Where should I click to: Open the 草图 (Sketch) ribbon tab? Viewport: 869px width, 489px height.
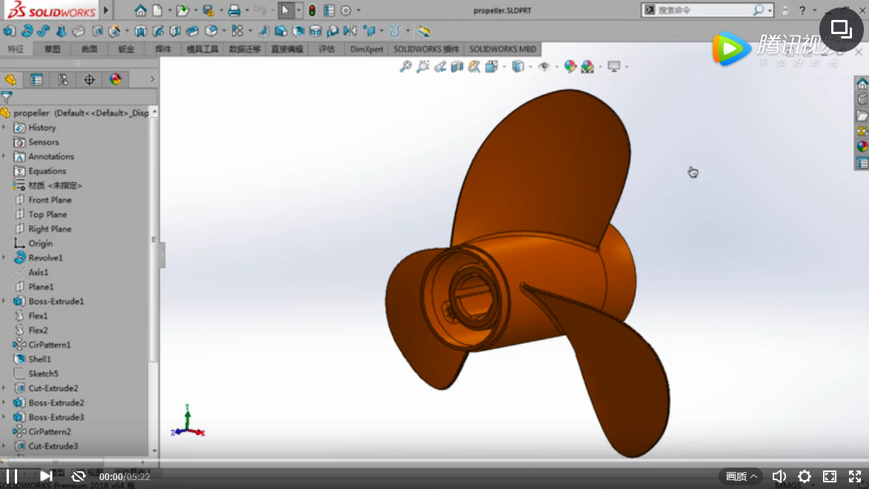tap(53, 50)
